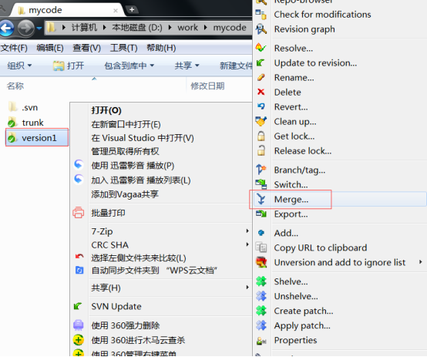Click the 打开 toolbar button
The height and width of the screenshot is (357, 427).
[x=68, y=66]
